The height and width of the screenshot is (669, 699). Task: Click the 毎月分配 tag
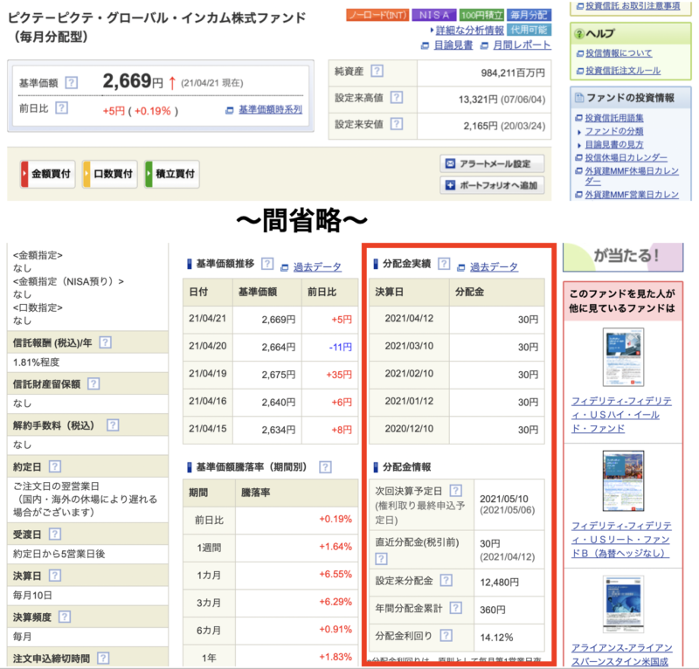pyautogui.click(x=529, y=15)
